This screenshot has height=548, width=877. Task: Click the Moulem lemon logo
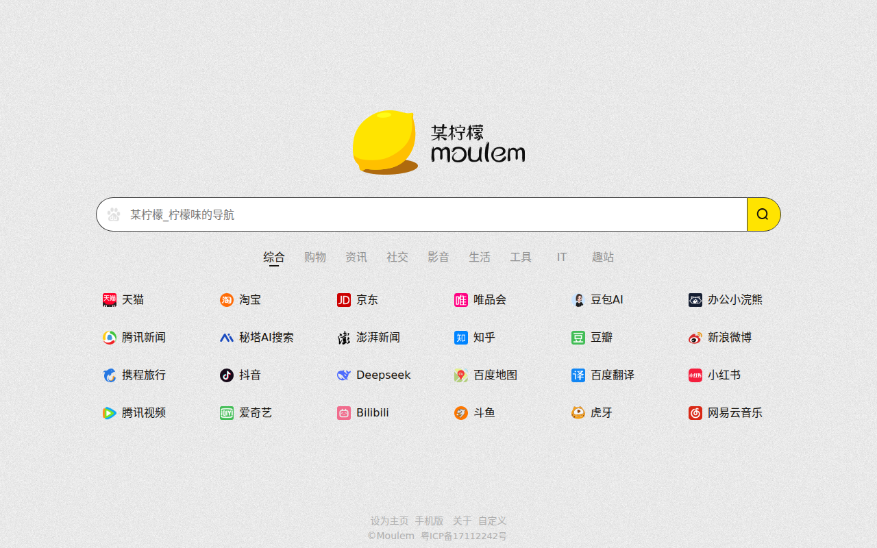click(438, 142)
